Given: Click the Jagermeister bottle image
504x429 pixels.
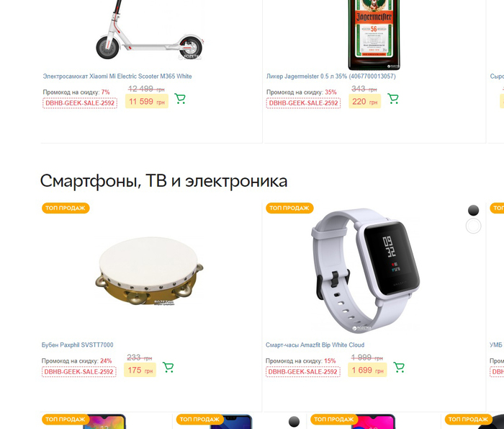Looking at the screenshot, I should 374,35.
